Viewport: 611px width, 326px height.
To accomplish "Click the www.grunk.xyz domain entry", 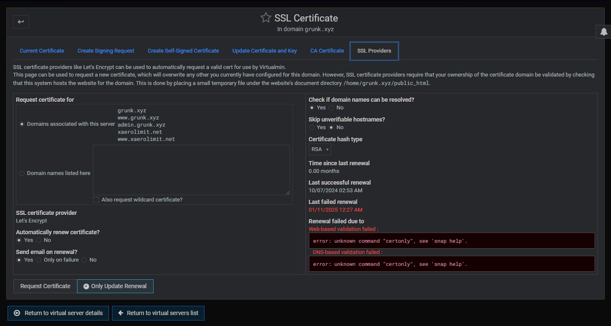I will 138,118.
